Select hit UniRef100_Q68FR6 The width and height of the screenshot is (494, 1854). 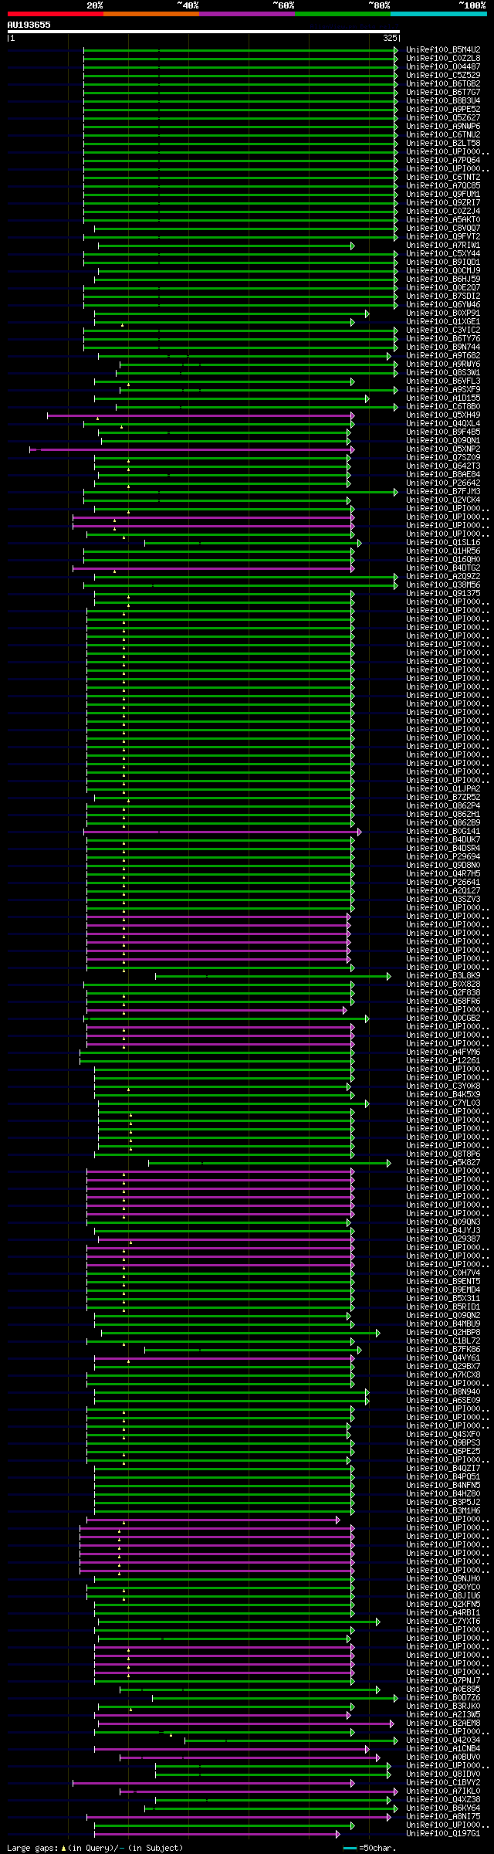(x=443, y=1001)
